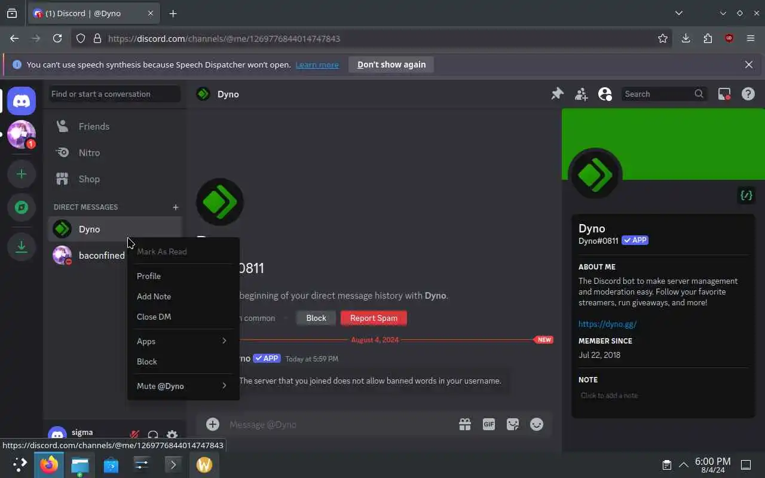Click the Learn more link in banner
The height and width of the screenshot is (478, 765).
tap(317, 65)
